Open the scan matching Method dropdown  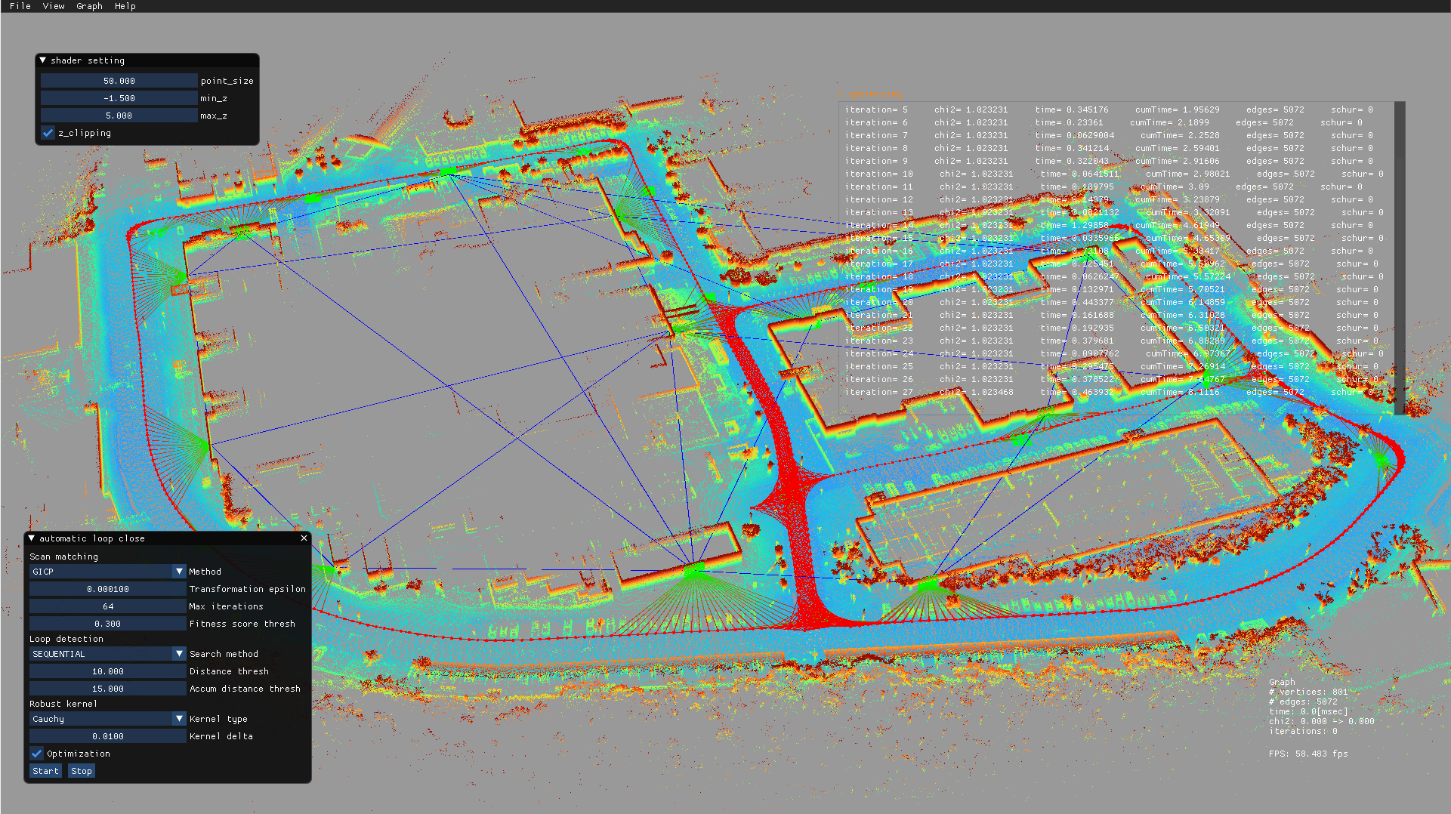[x=108, y=572]
